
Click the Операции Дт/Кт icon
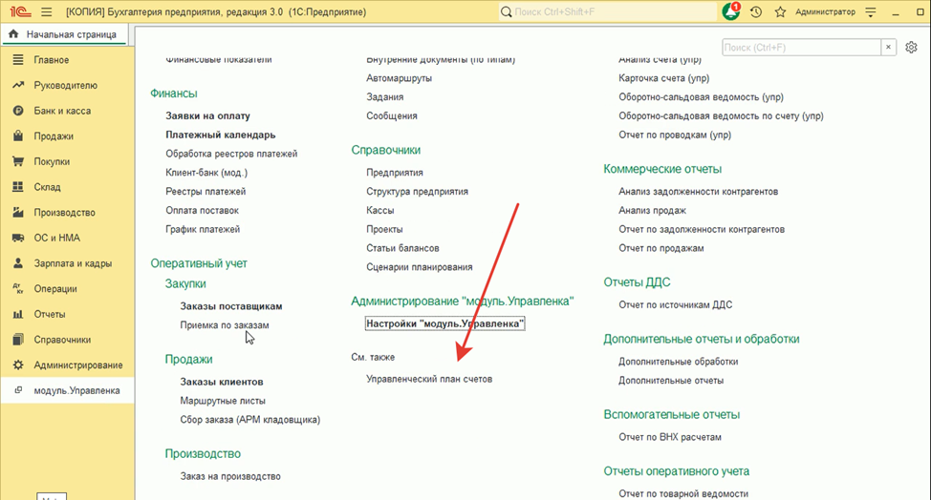tap(18, 288)
